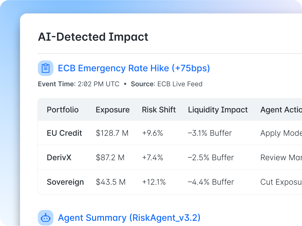The image size is (302, 226).
Task: Click the Cut Exposure agent action
Action: (x=281, y=182)
